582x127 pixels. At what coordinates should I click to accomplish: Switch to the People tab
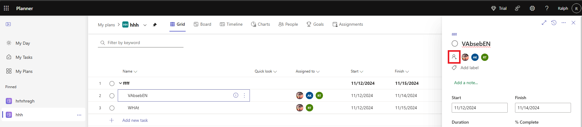click(x=288, y=24)
